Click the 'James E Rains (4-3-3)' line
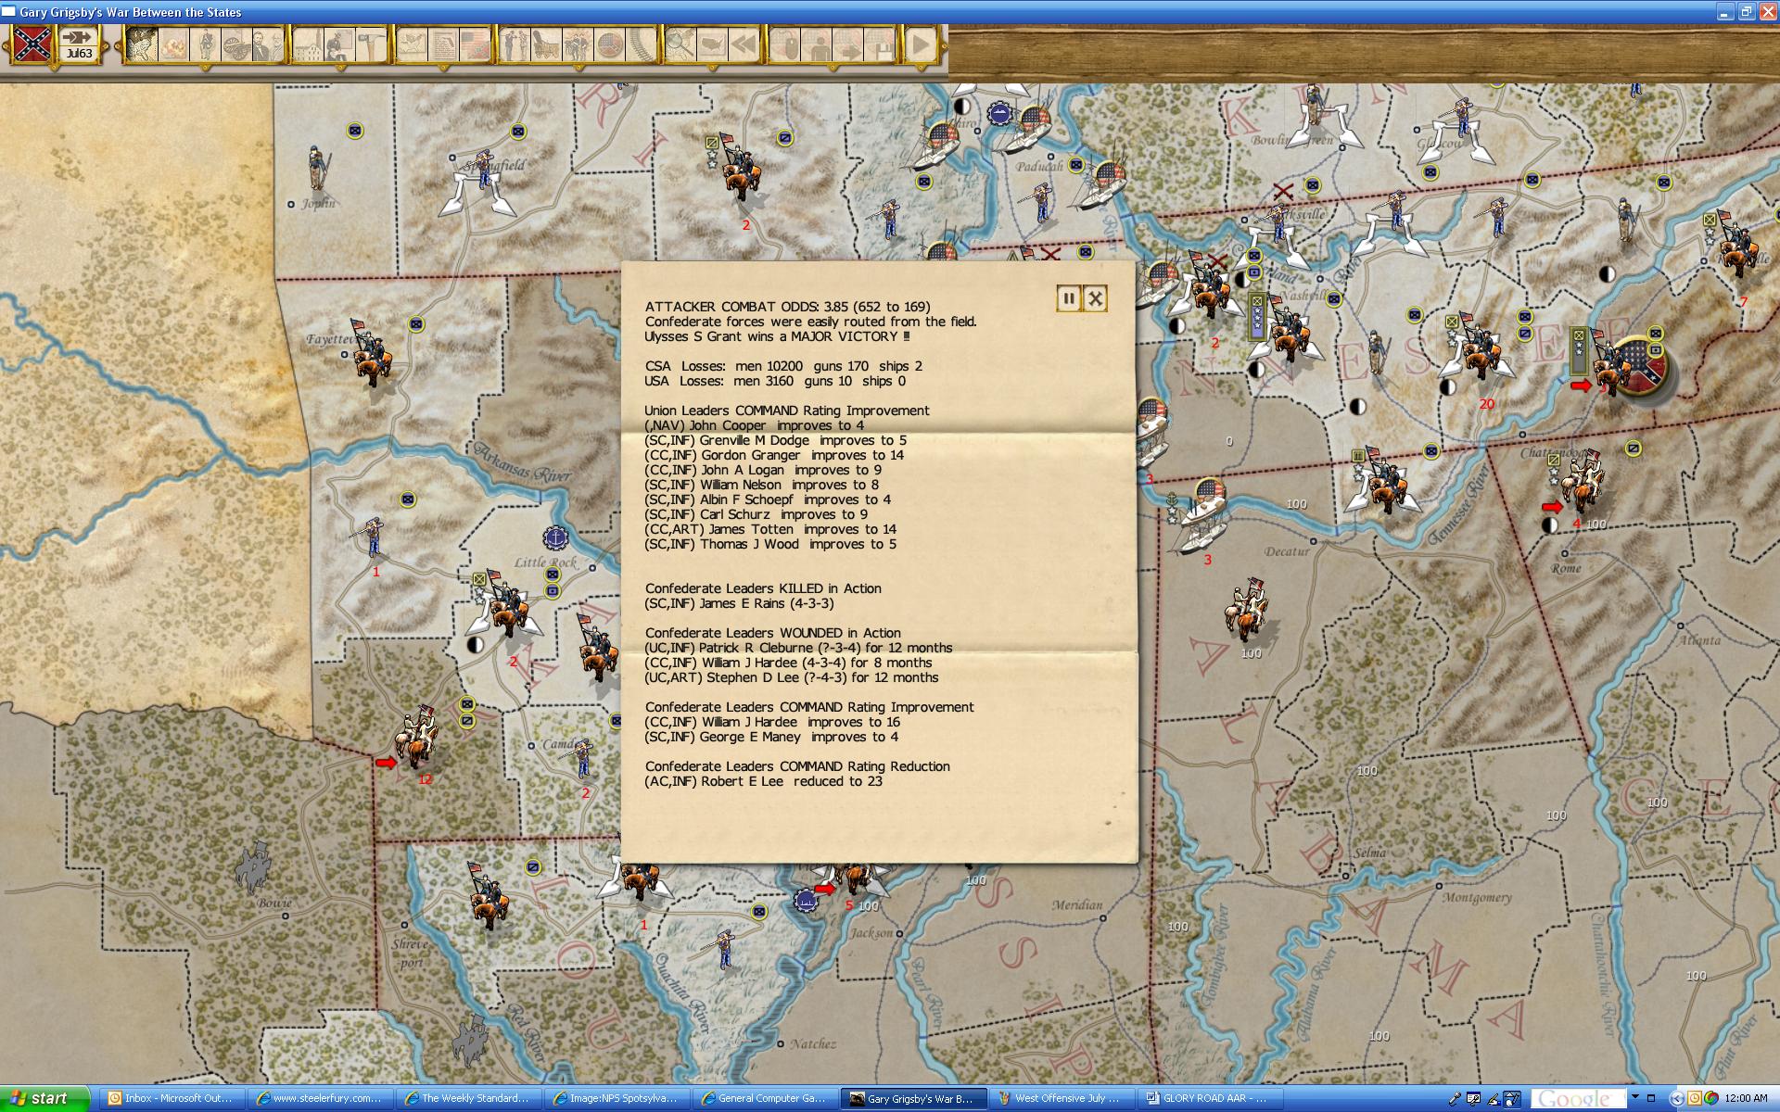 [x=739, y=603]
